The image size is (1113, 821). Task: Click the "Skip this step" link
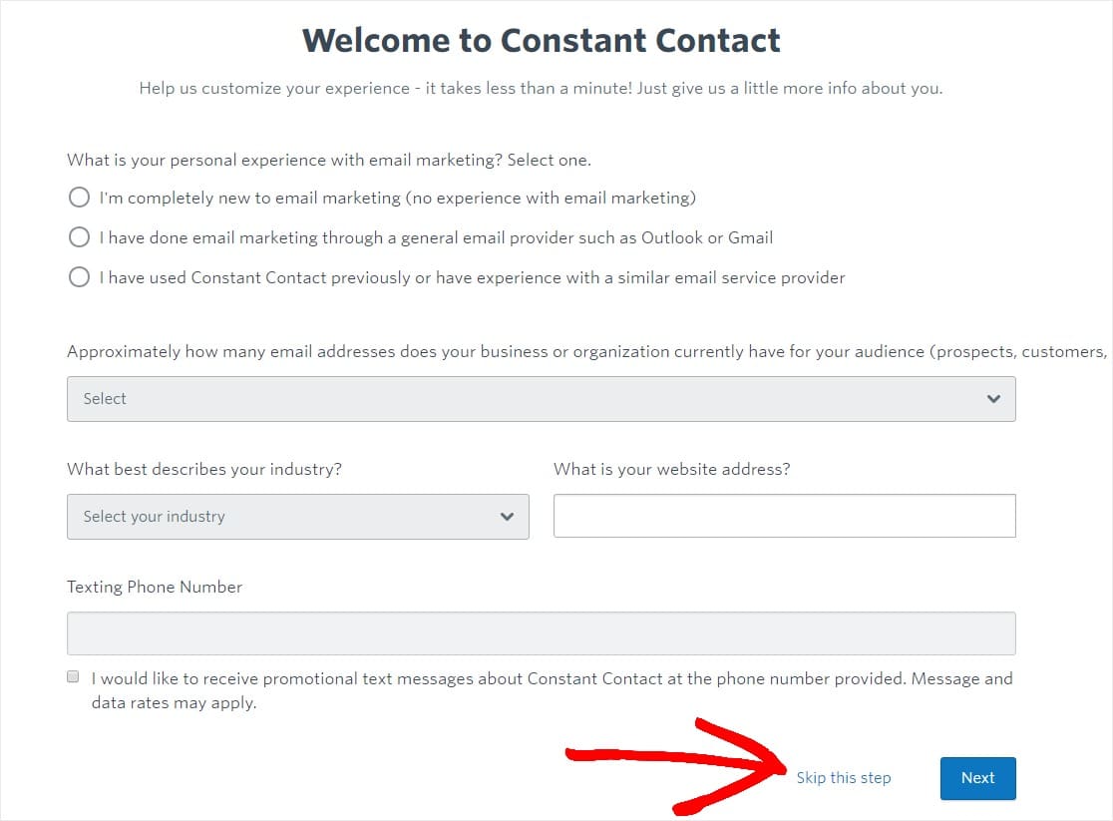(843, 778)
